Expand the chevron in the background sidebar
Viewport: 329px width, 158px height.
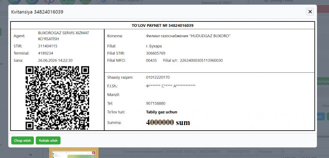(31, 155)
